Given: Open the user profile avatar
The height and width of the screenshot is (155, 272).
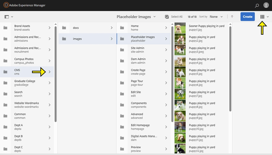Looking at the screenshot, I should [266, 5].
